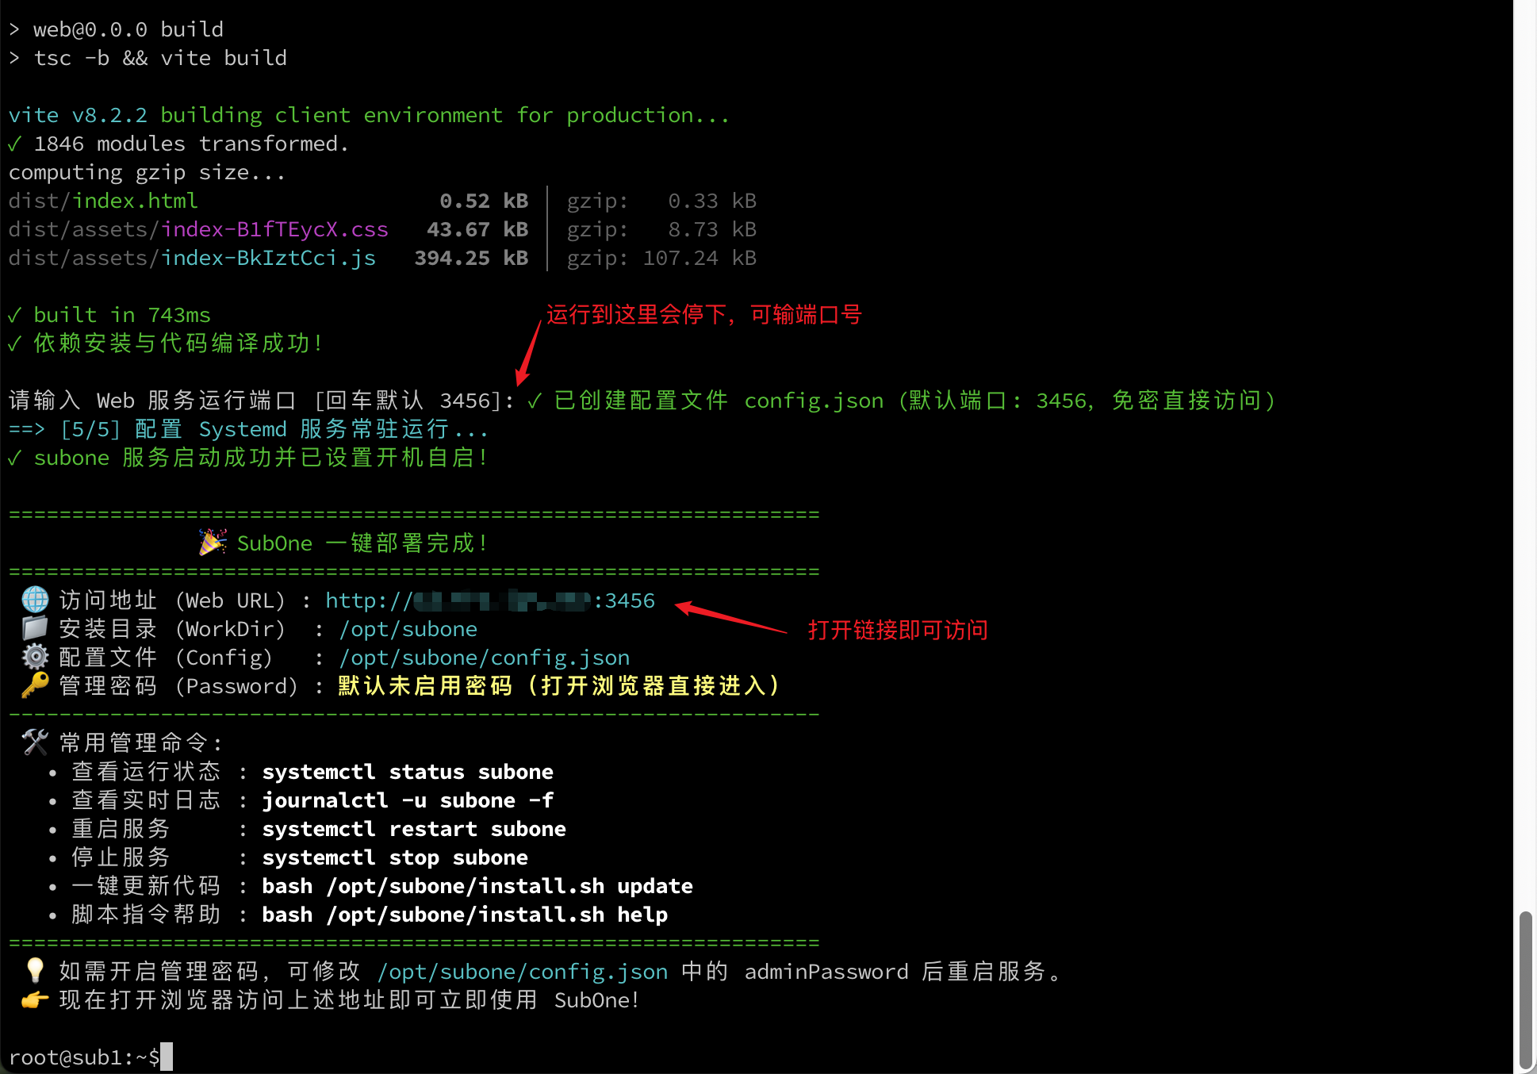The height and width of the screenshot is (1074, 1537).
Task: Click the "journalctl -u subone -f" command
Action: pos(408,800)
